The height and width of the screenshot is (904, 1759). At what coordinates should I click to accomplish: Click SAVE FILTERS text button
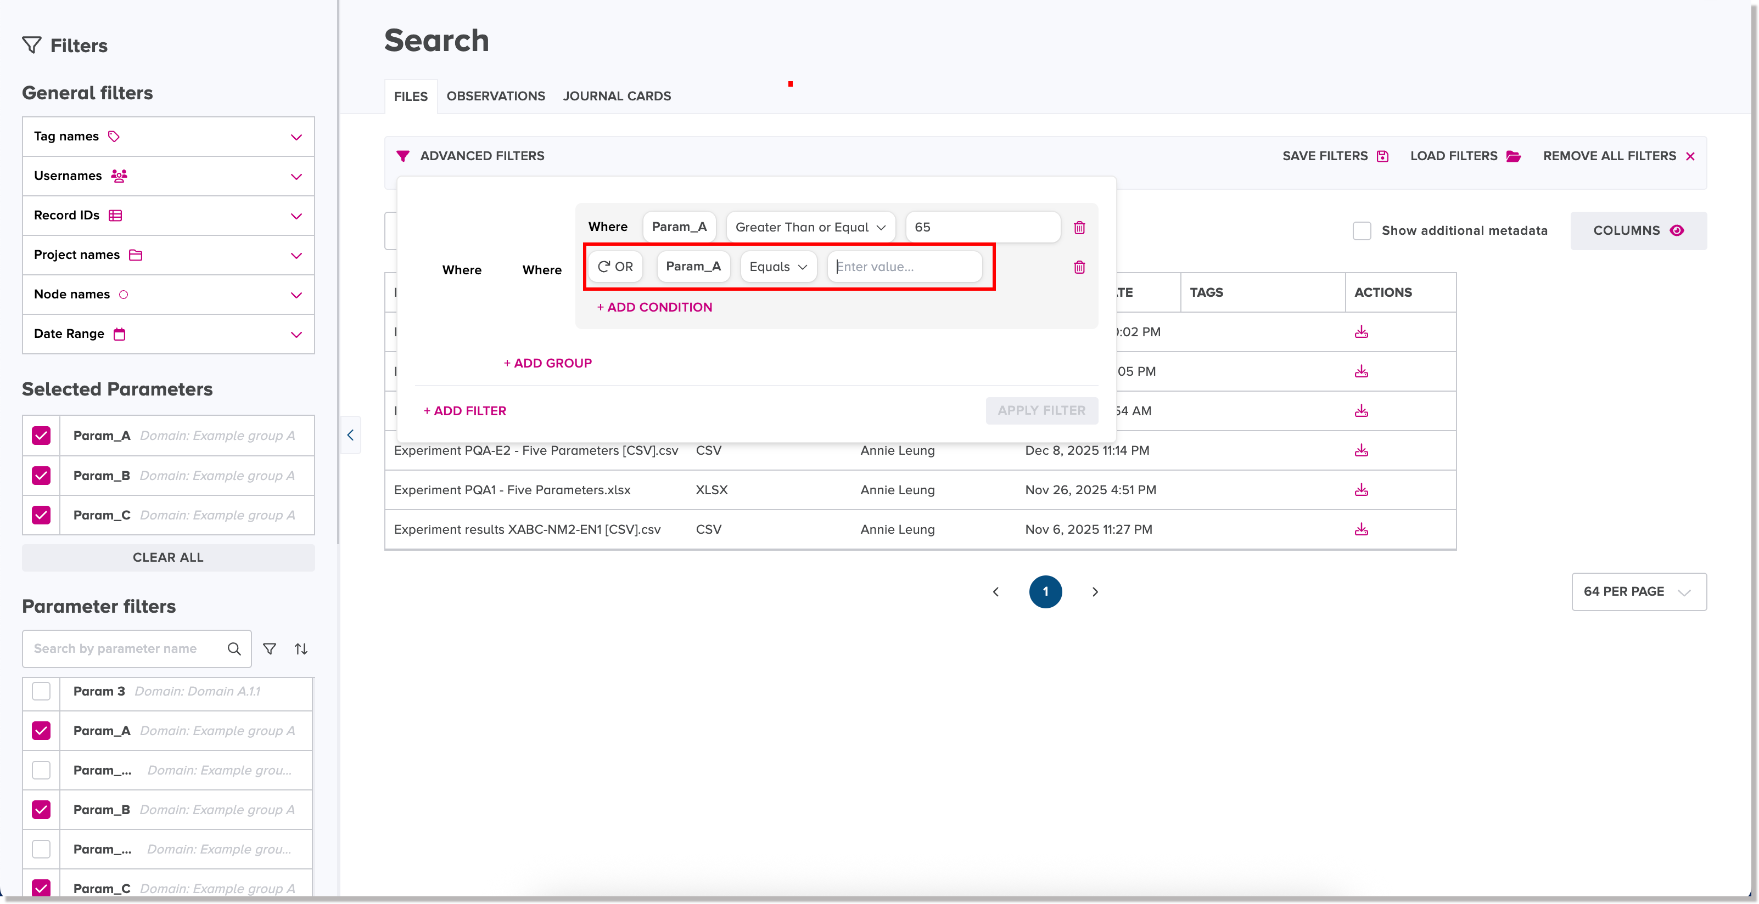point(1335,156)
